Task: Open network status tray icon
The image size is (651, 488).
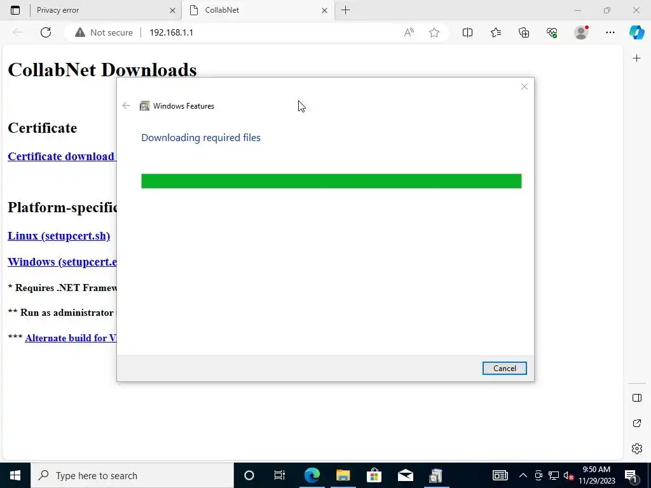Action: point(554,475)
